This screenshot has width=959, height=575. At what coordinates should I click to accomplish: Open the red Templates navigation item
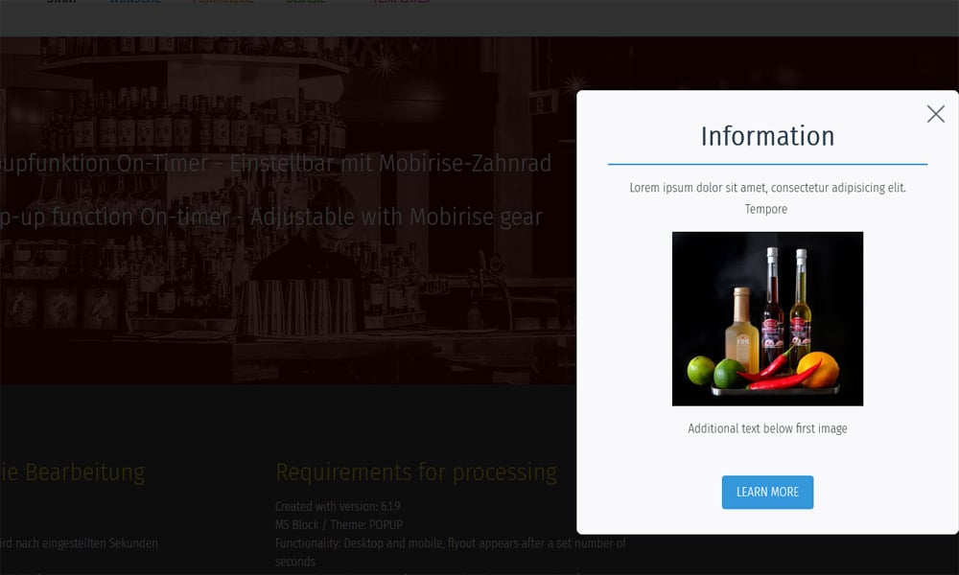pos(401,3)
